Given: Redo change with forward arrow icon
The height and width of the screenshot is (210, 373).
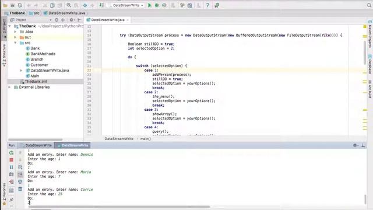Looking at the screenshot, I should (36, 5).
